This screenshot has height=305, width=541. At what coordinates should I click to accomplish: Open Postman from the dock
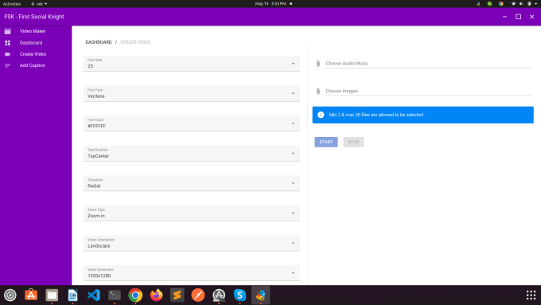coord(198,295)
